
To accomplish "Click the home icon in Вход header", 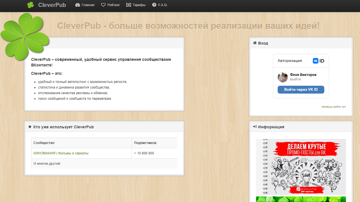I will pyautogui.click(x=255, y=43).
